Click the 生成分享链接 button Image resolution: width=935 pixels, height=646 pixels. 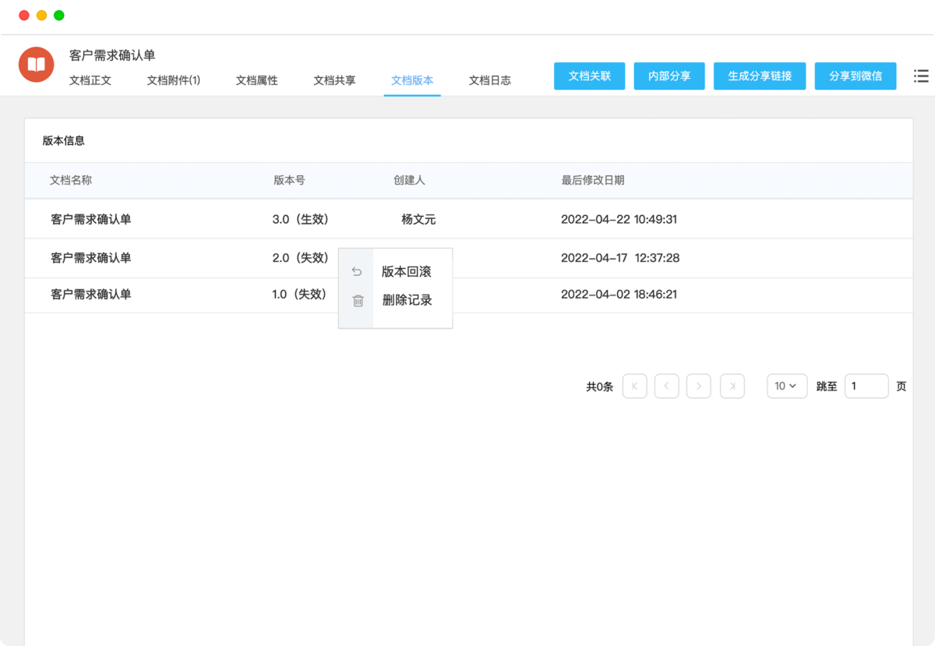pyautogui.click(x=760, y=76)
